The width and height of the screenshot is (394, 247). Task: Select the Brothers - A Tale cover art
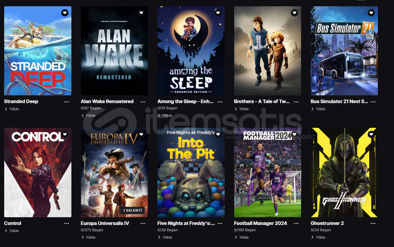tap(268, 51)
